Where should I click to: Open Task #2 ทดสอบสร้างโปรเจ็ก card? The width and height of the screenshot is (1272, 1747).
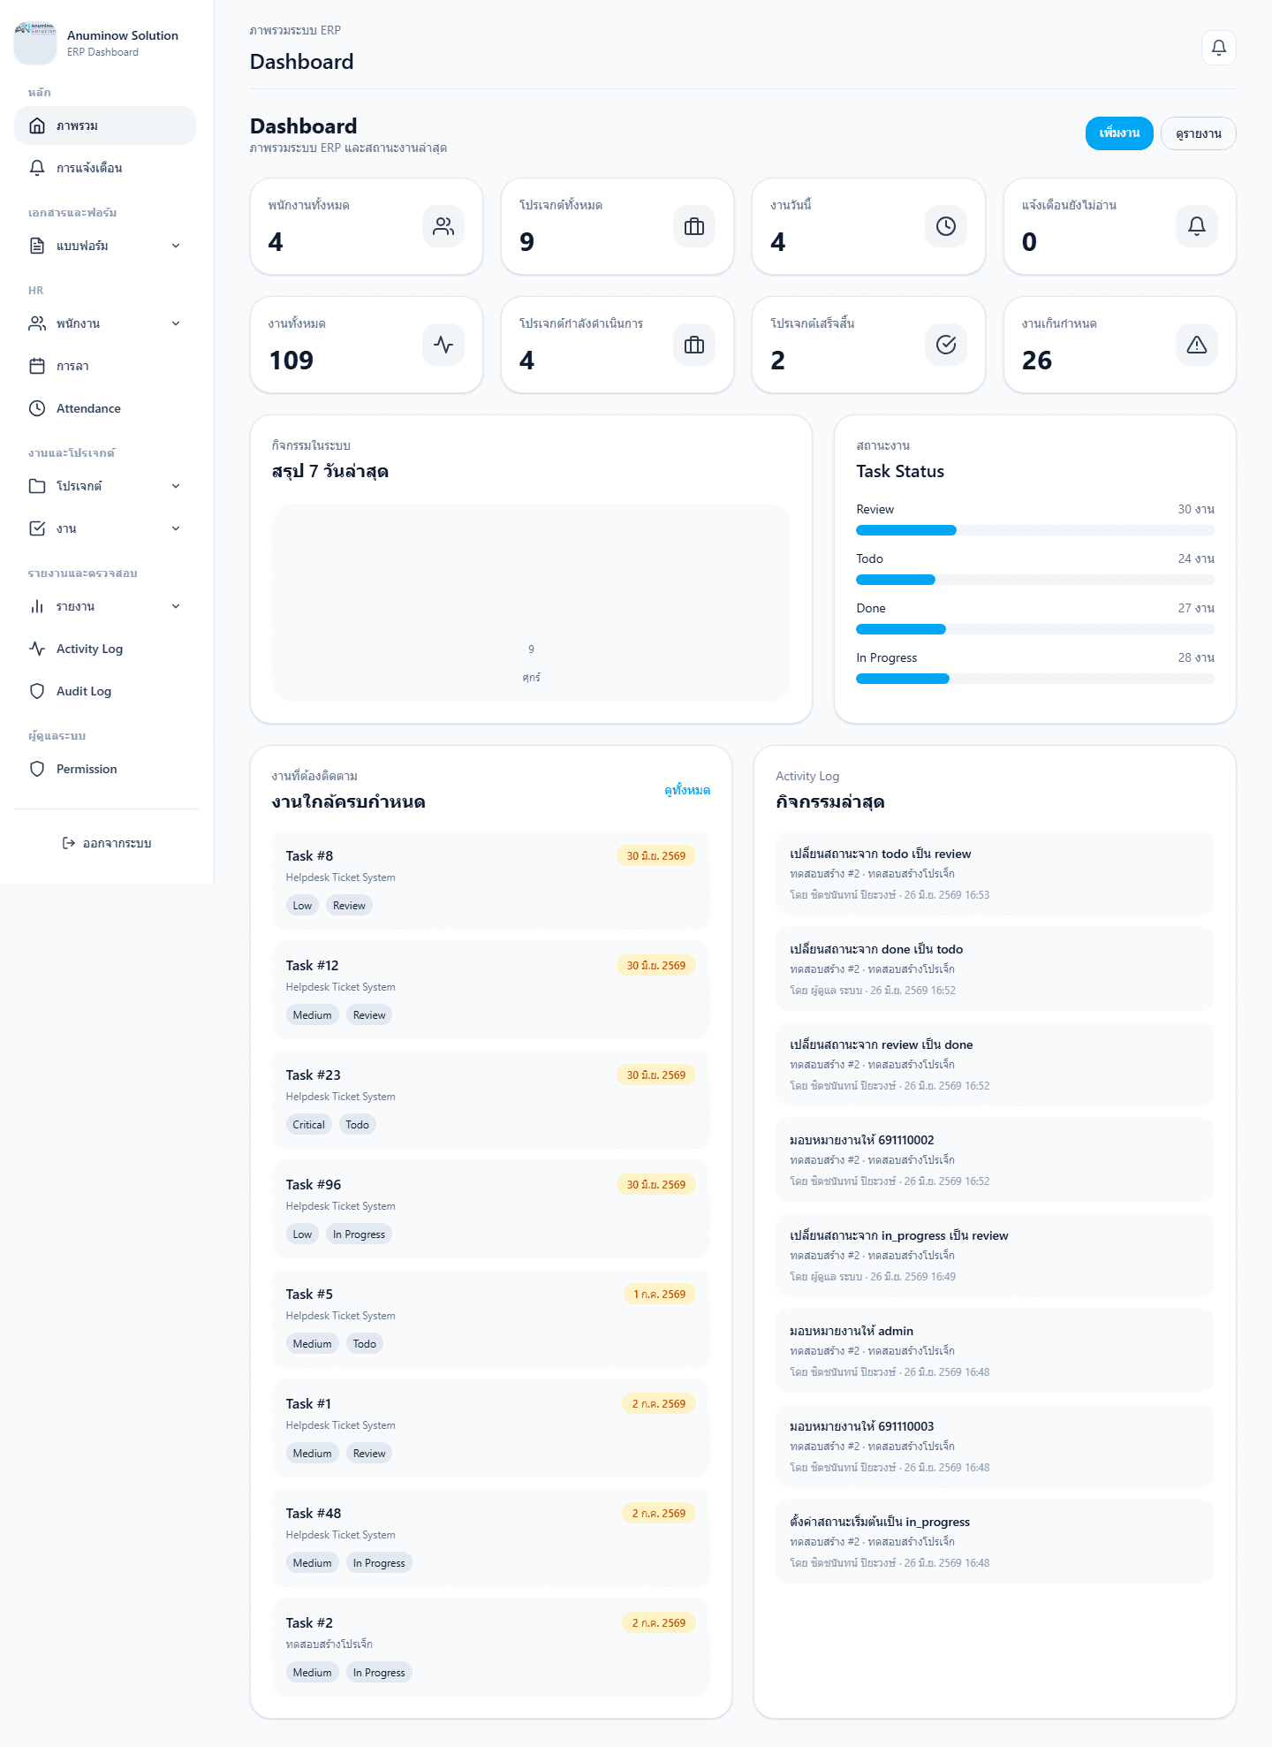pos(491,1647)
